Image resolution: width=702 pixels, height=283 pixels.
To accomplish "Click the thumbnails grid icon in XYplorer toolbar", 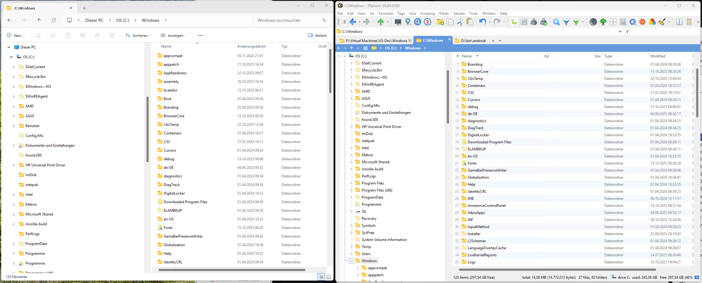I will pos(613,22).
